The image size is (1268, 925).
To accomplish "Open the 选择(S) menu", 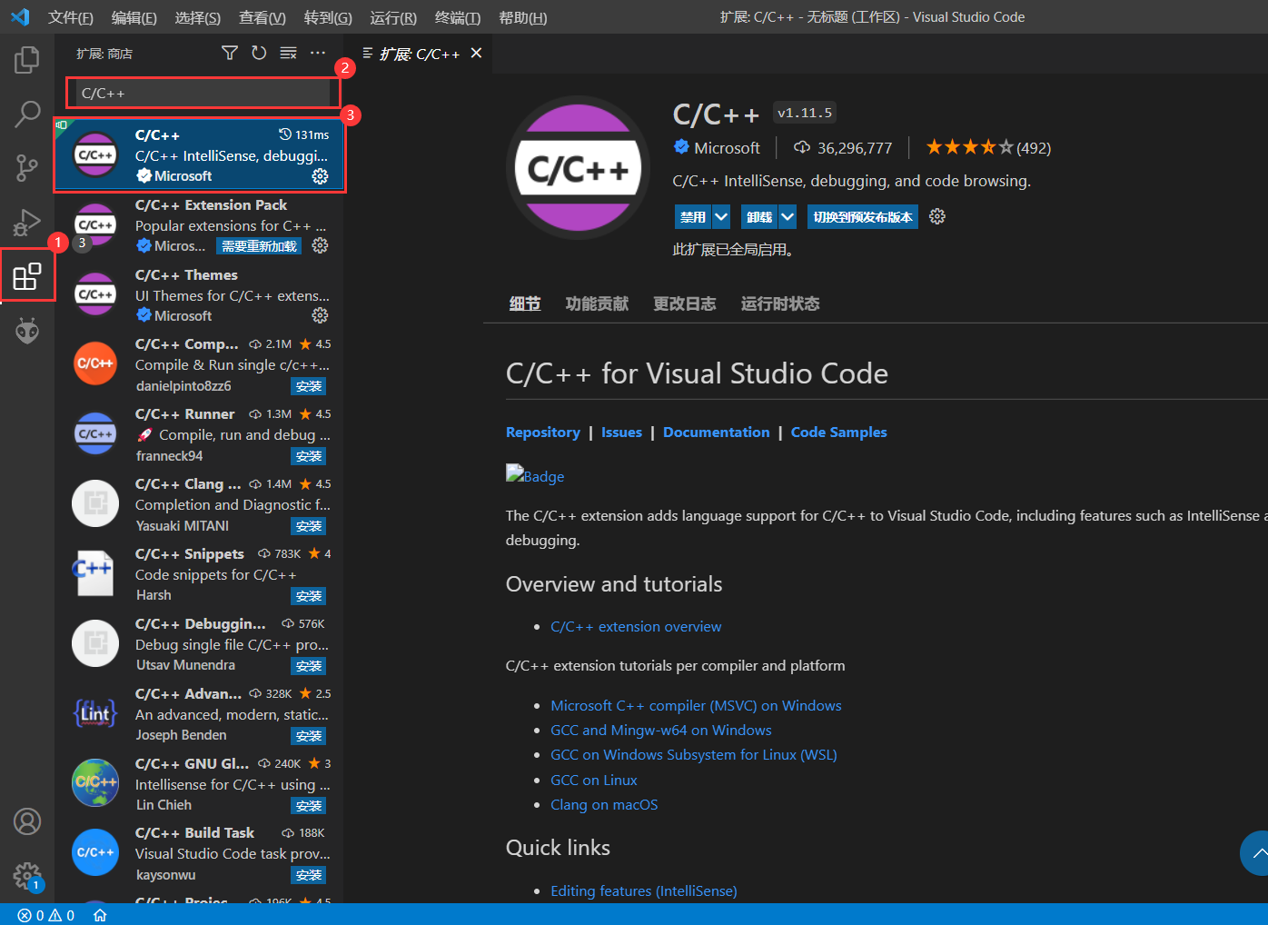I will point(198,17).
